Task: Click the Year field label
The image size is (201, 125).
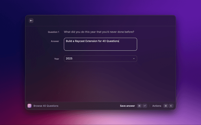Action: click(x=56, y=58)
